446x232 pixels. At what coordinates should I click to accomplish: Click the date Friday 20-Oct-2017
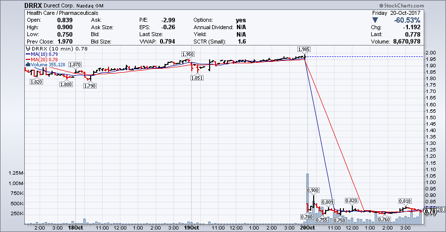(396, 13)
